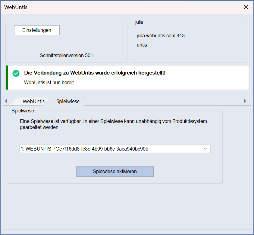Click server address julia.webuntis.com:443
The image size is (254, 235).
(161, 35)
